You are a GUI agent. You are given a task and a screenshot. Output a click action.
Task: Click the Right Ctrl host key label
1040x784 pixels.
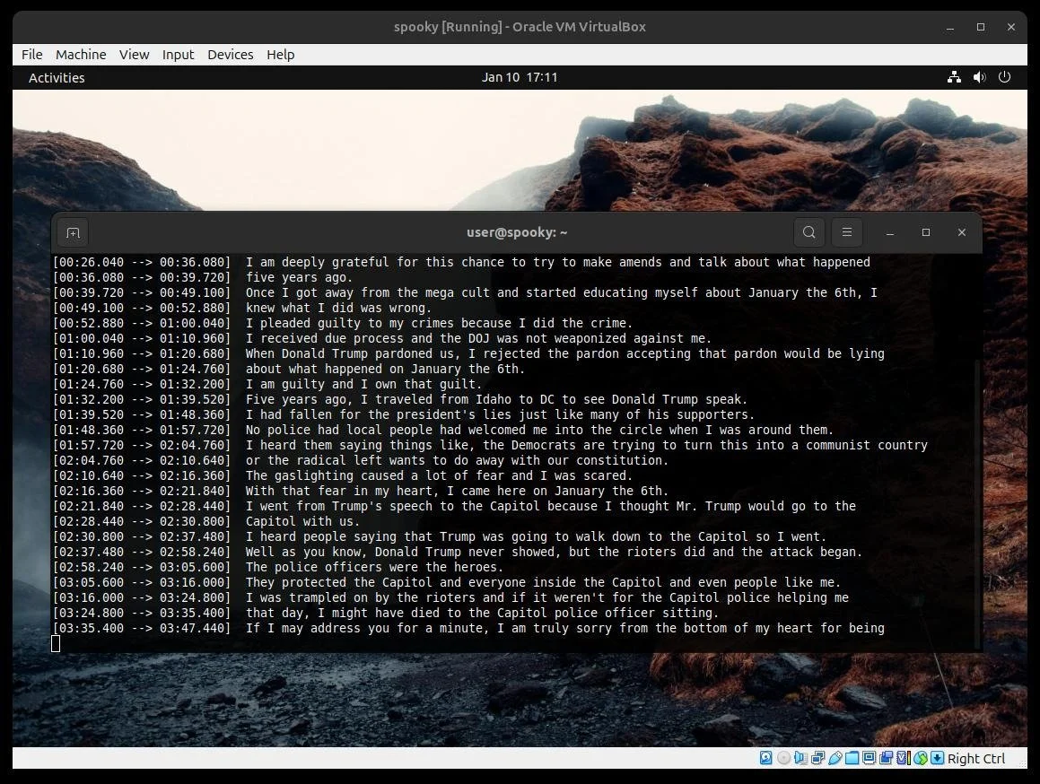coord(976,758)
